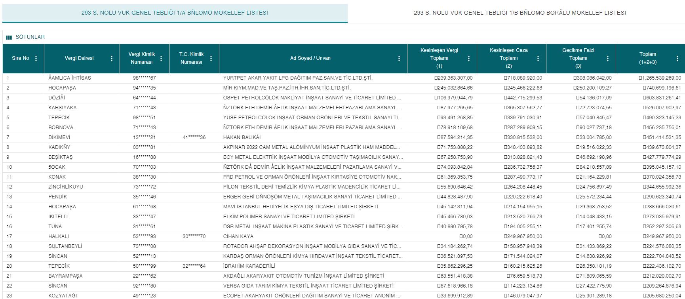Open Kesinleşen Ceza Toplamı column menu dots
Screen dimensions: 685x299
pyautogui.click(x=538, y=59)
